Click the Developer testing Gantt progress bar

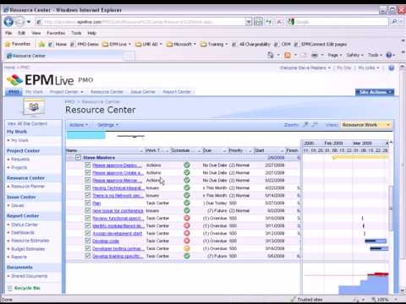pyautogui.click(x=379, y=248)
